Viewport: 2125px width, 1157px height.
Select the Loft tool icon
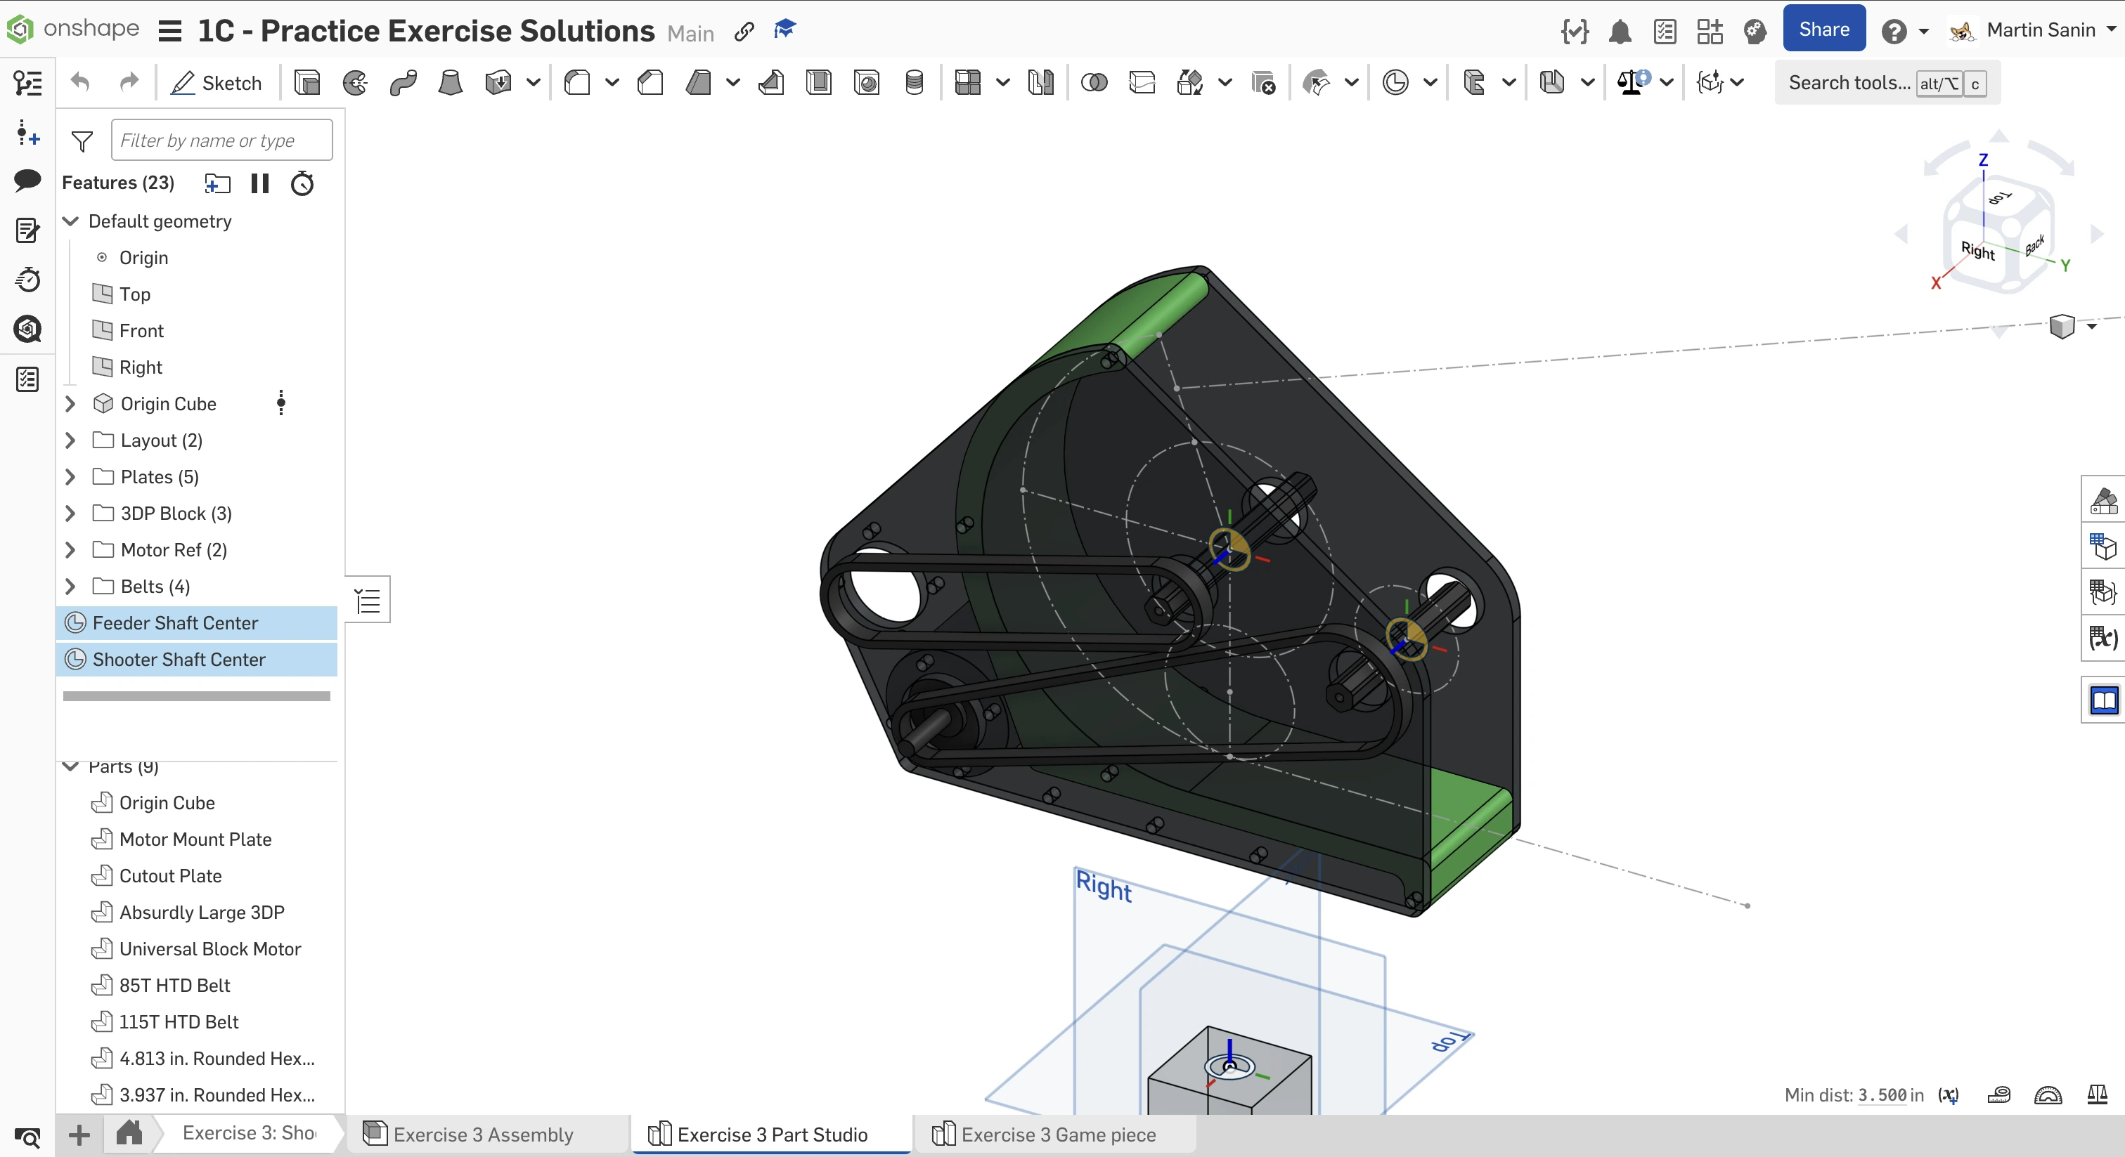451,82
